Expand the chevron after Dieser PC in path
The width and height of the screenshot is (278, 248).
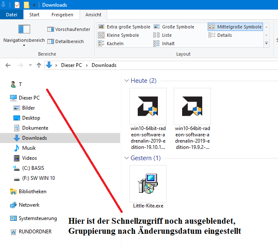87,65
